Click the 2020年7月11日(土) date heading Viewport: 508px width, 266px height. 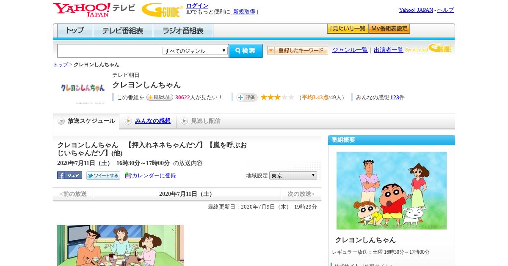187,194
